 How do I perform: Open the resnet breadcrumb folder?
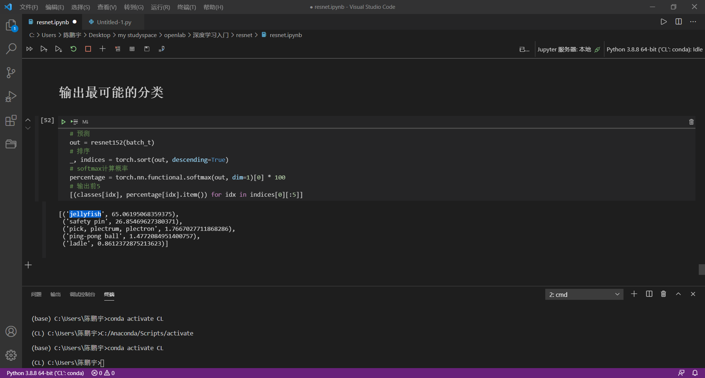(x=244, y=35)
